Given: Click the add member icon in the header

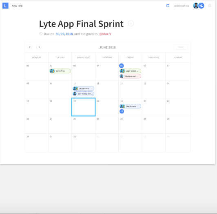Looking at the screenshot, I should tap(201, 6).
